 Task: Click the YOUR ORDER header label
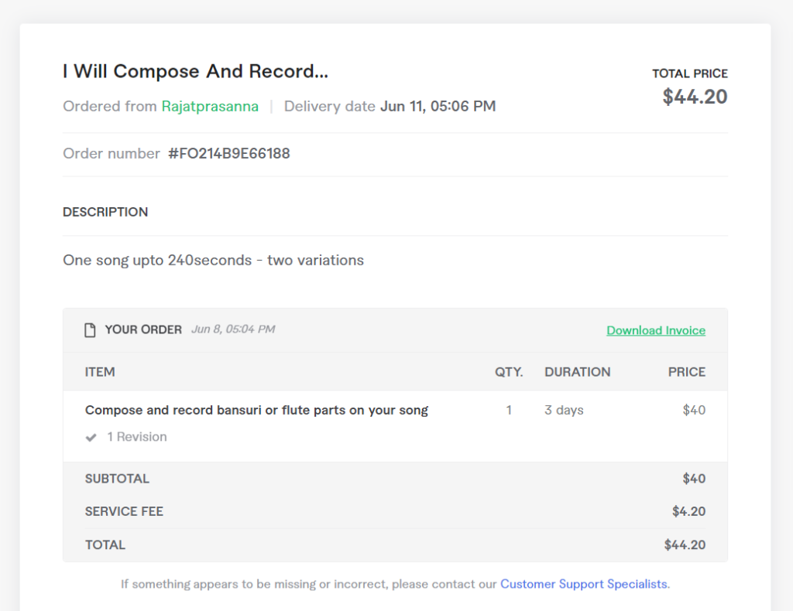[143, 329]
